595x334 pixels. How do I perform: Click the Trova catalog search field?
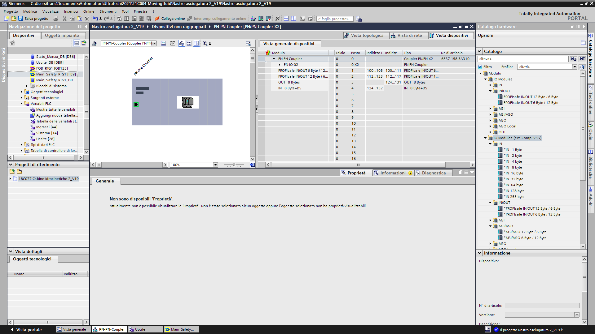point(523,59)
